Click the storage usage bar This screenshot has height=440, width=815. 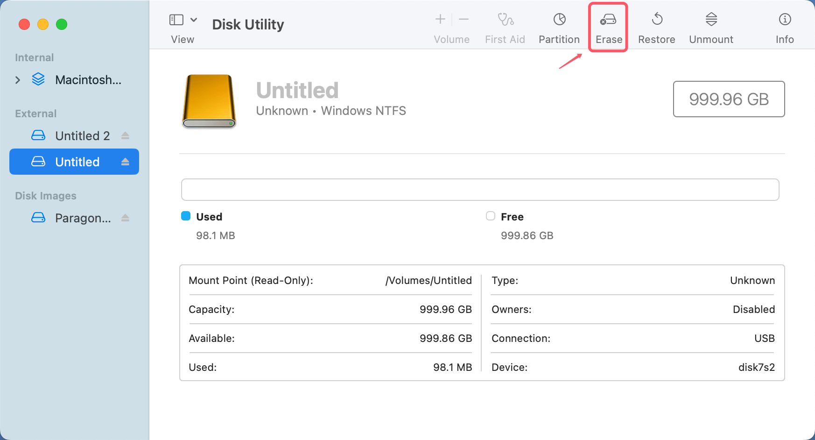480,190
